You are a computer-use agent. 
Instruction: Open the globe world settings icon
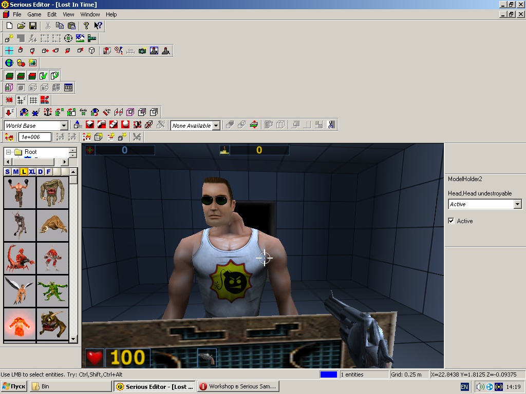tap(9, 63)
